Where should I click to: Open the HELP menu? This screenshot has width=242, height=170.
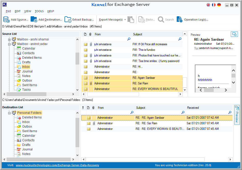(51, 11)
